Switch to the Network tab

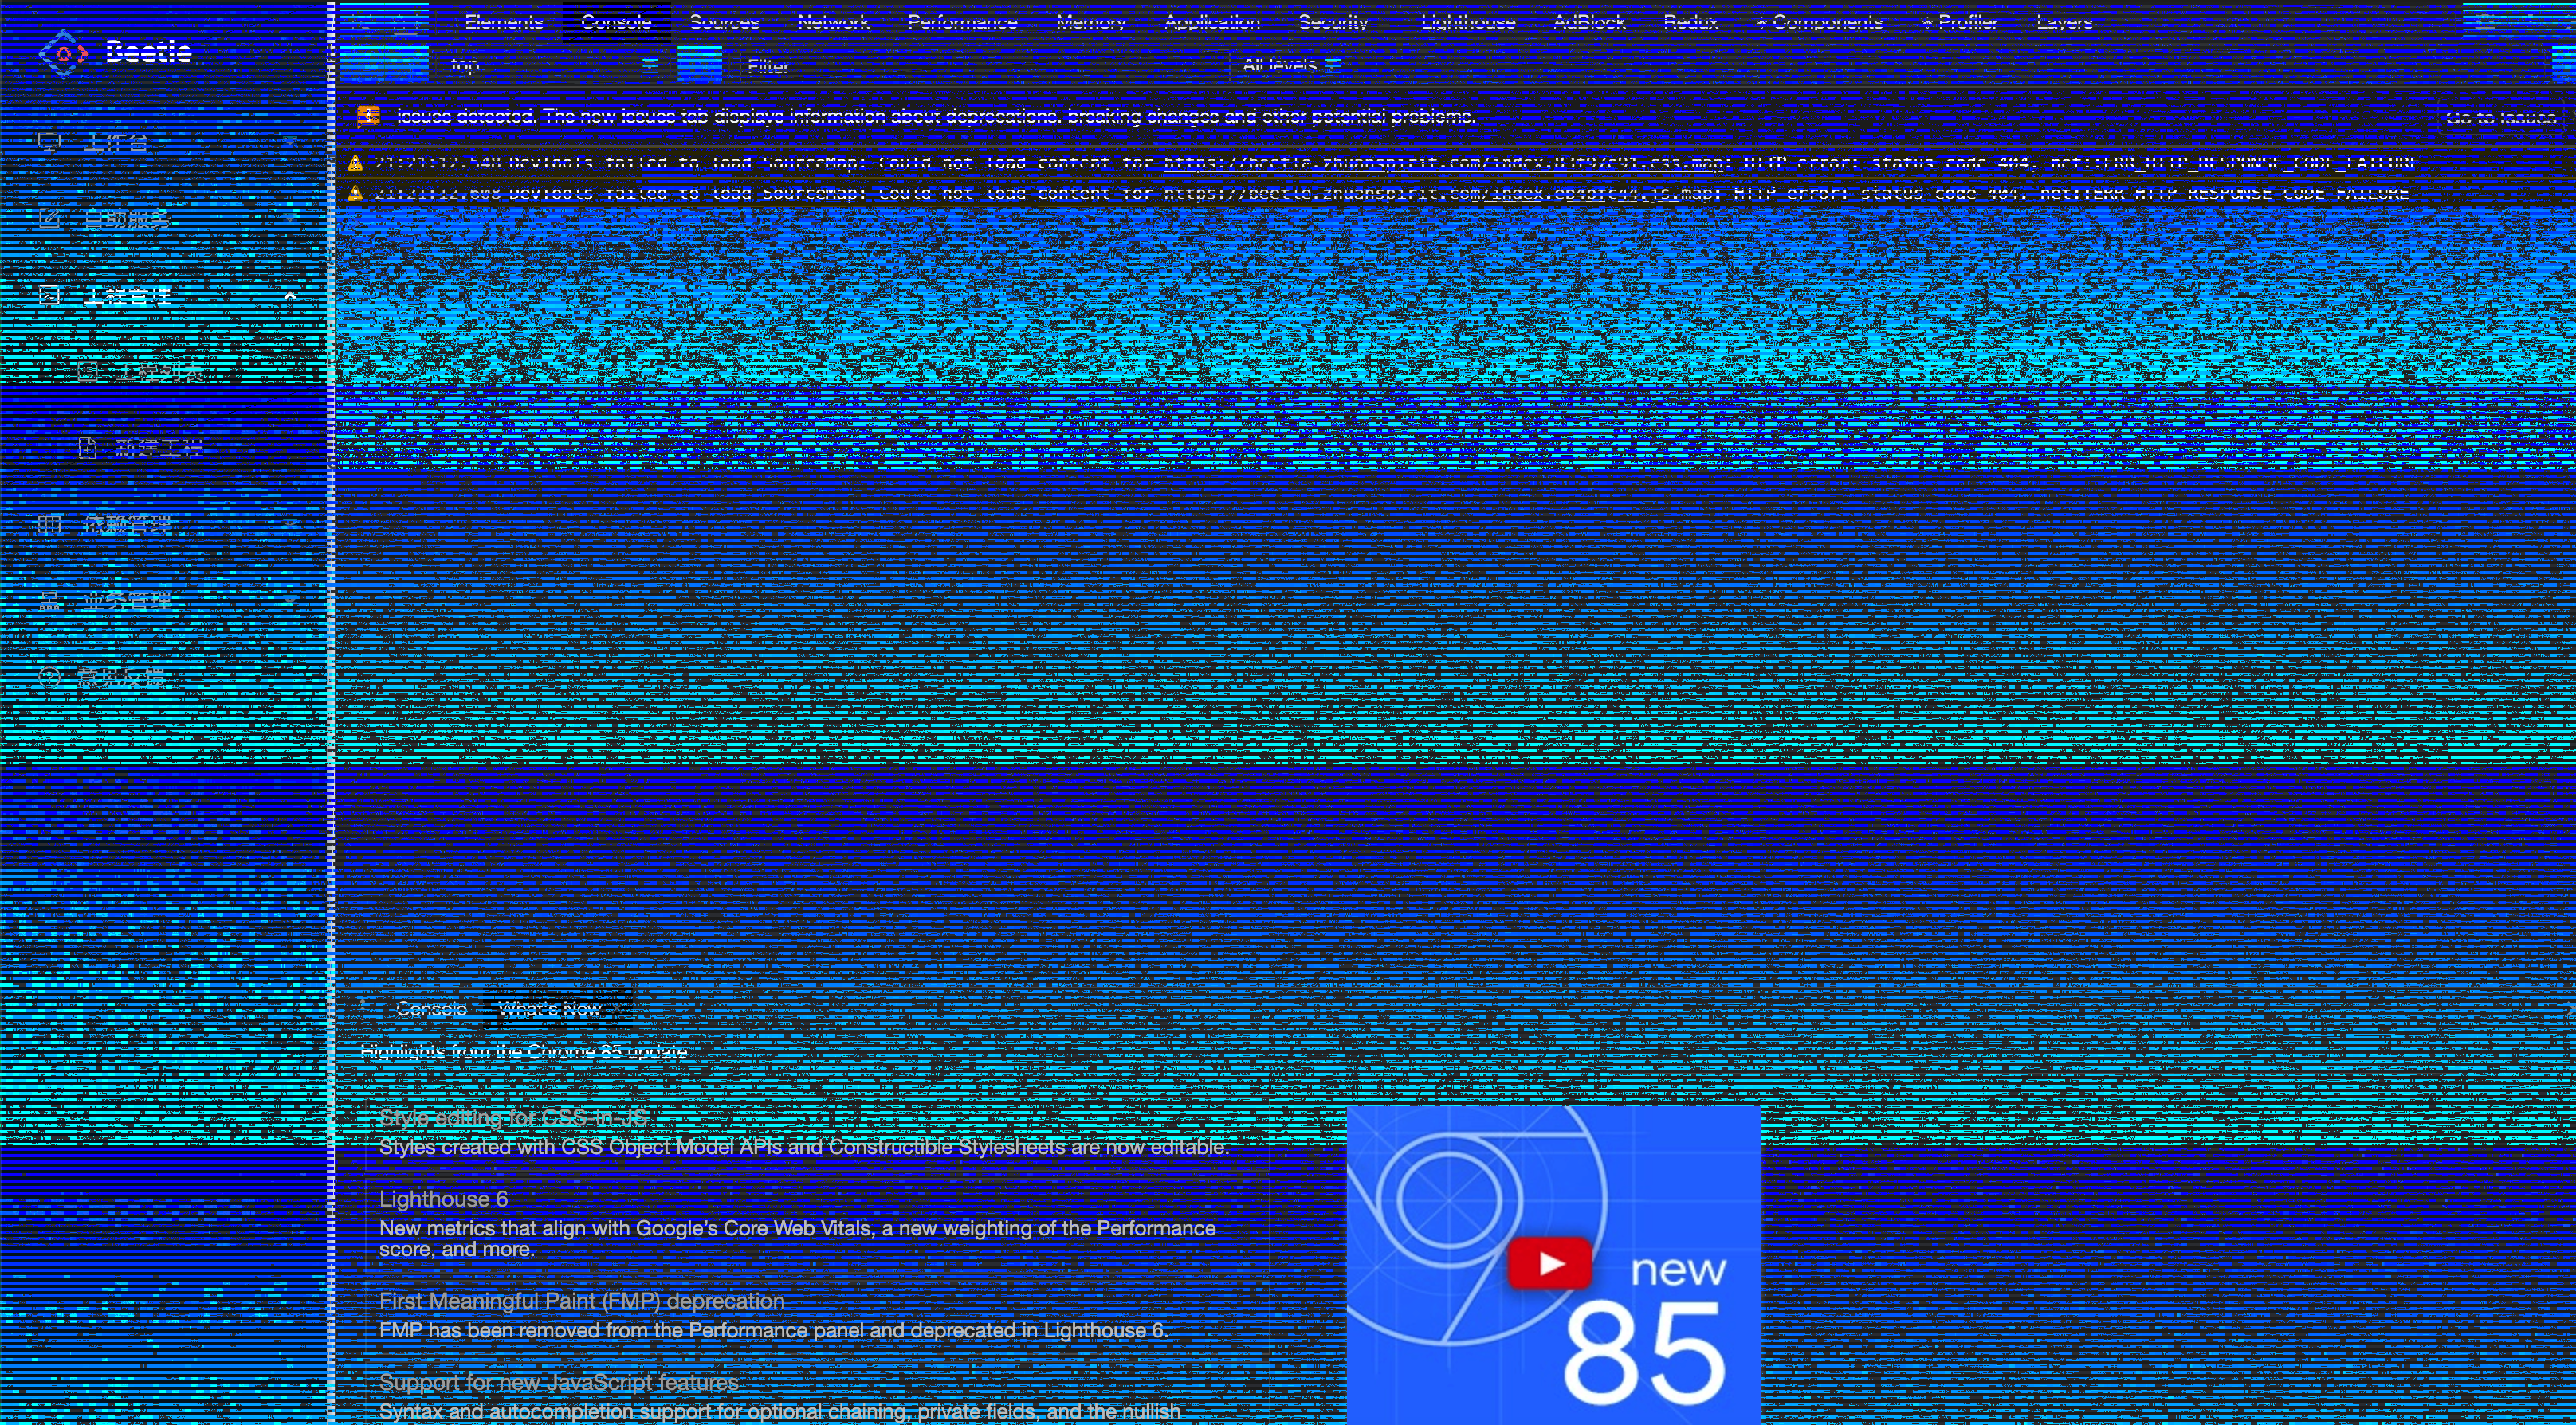tap(833, 22)
